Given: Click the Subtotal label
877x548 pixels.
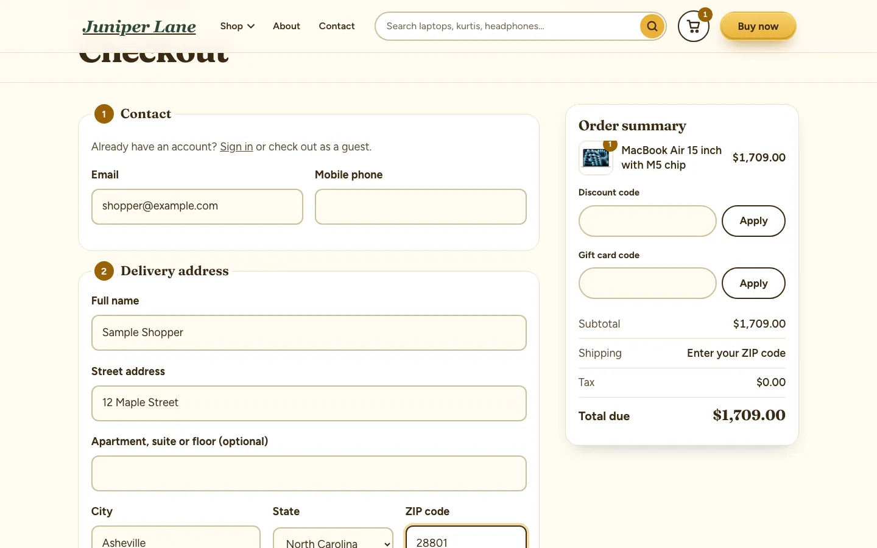Looking at the screenshot, I should [x=599, y=324].
